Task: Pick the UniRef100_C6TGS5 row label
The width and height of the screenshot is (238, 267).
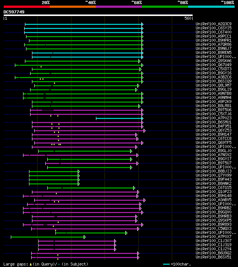Action: point(213,187)
